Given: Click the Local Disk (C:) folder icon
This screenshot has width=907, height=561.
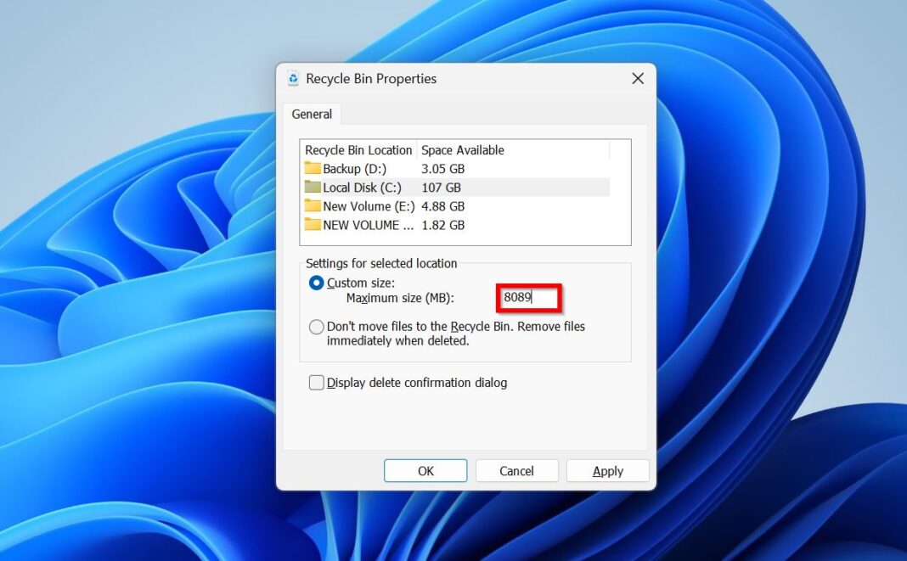Looking at the screenshot, I should point(312,187).
